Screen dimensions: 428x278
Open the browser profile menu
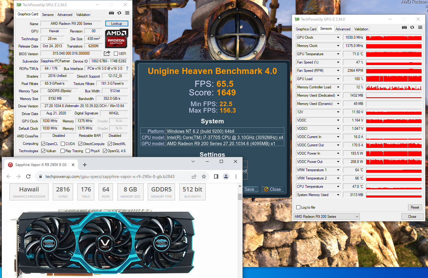226,176
